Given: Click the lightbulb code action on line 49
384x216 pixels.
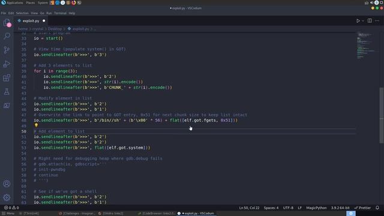Looking at the screenshot, I should [x=36, y=125].
